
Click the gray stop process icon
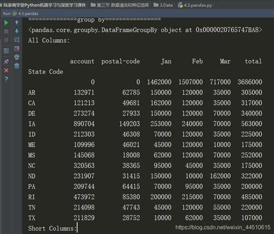point(6,31)
